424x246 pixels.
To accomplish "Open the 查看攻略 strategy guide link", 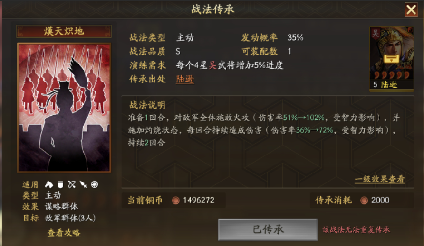I will point(64,233).
